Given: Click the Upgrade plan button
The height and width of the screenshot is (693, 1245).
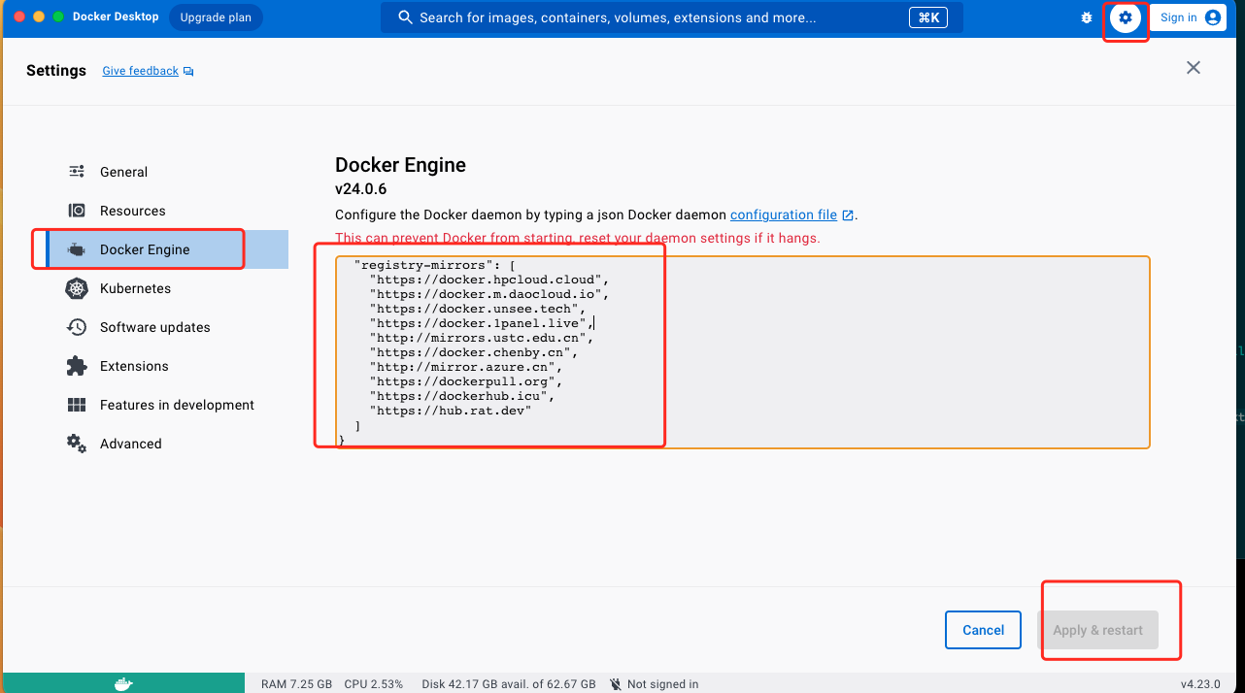Looking at the screenshot, I should pyautogui.click(x=216, y=17).
